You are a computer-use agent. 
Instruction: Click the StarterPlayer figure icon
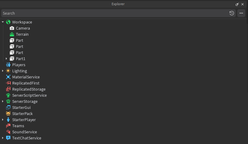[8, 120]
